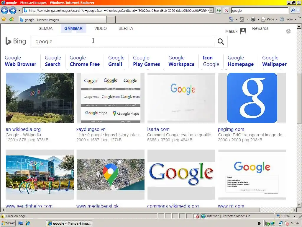
Task: Open the RSS feeds icon
Action: pyautogui.click(x=242, y=19)
